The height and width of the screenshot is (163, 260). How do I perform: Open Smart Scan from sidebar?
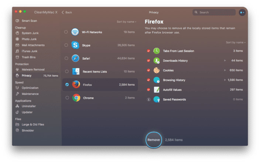coord(29,21)
